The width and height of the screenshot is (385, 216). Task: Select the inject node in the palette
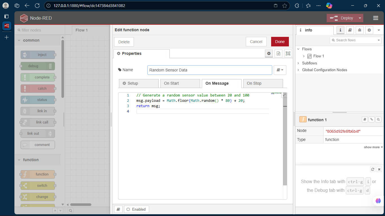38,55
